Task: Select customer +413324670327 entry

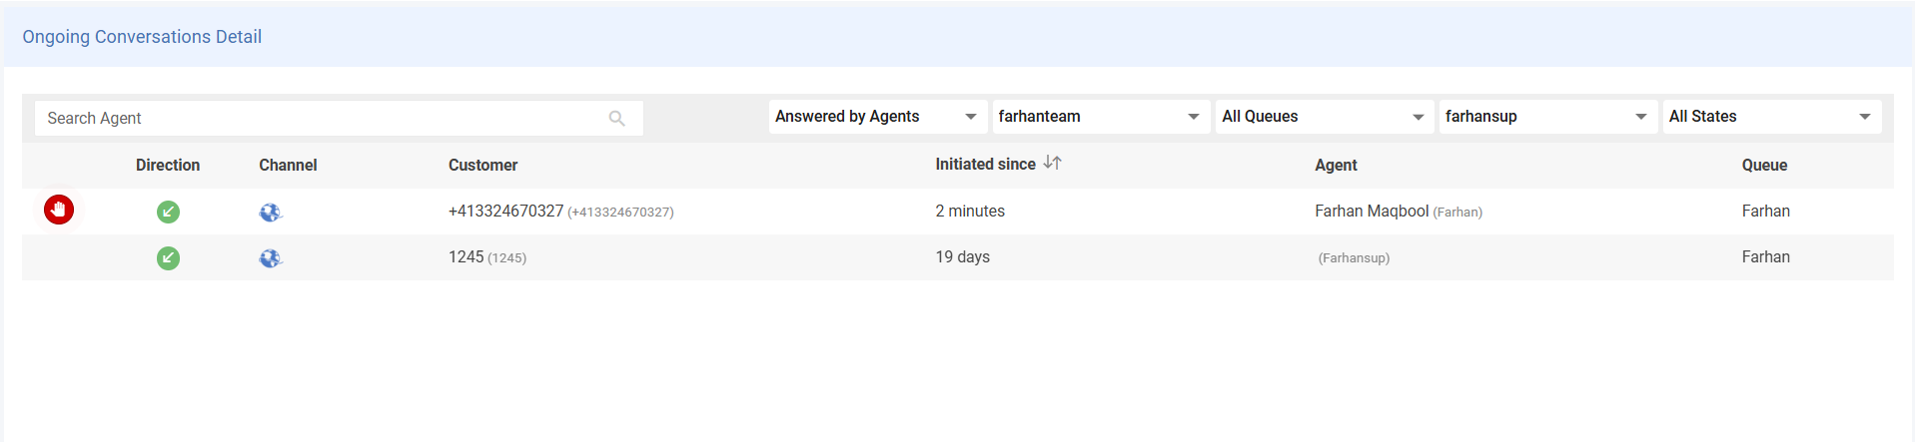Action: tap(506, 212)
